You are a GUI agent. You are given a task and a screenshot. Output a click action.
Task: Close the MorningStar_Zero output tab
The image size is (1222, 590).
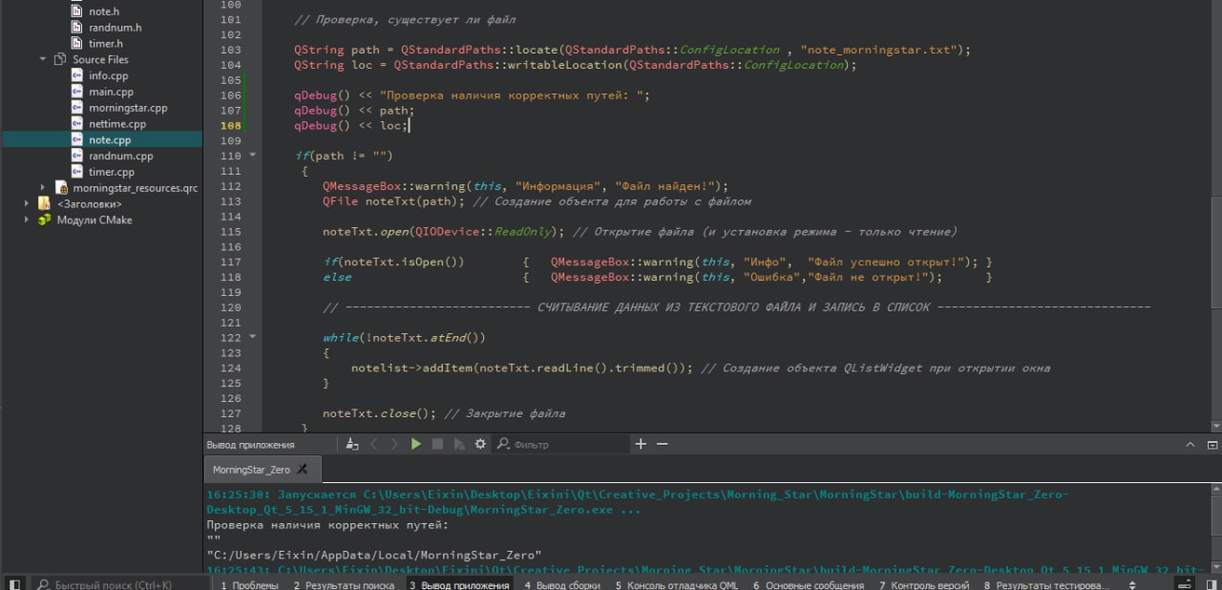(x=304, y=470)
